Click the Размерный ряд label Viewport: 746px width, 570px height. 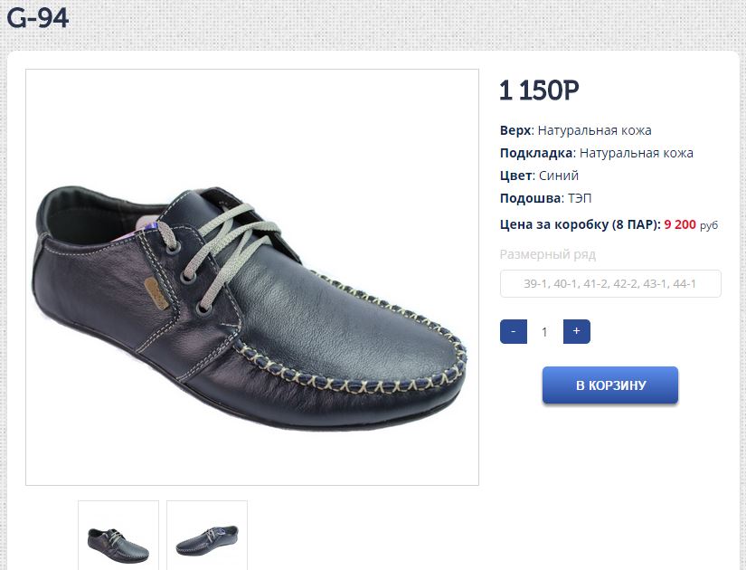547,254
